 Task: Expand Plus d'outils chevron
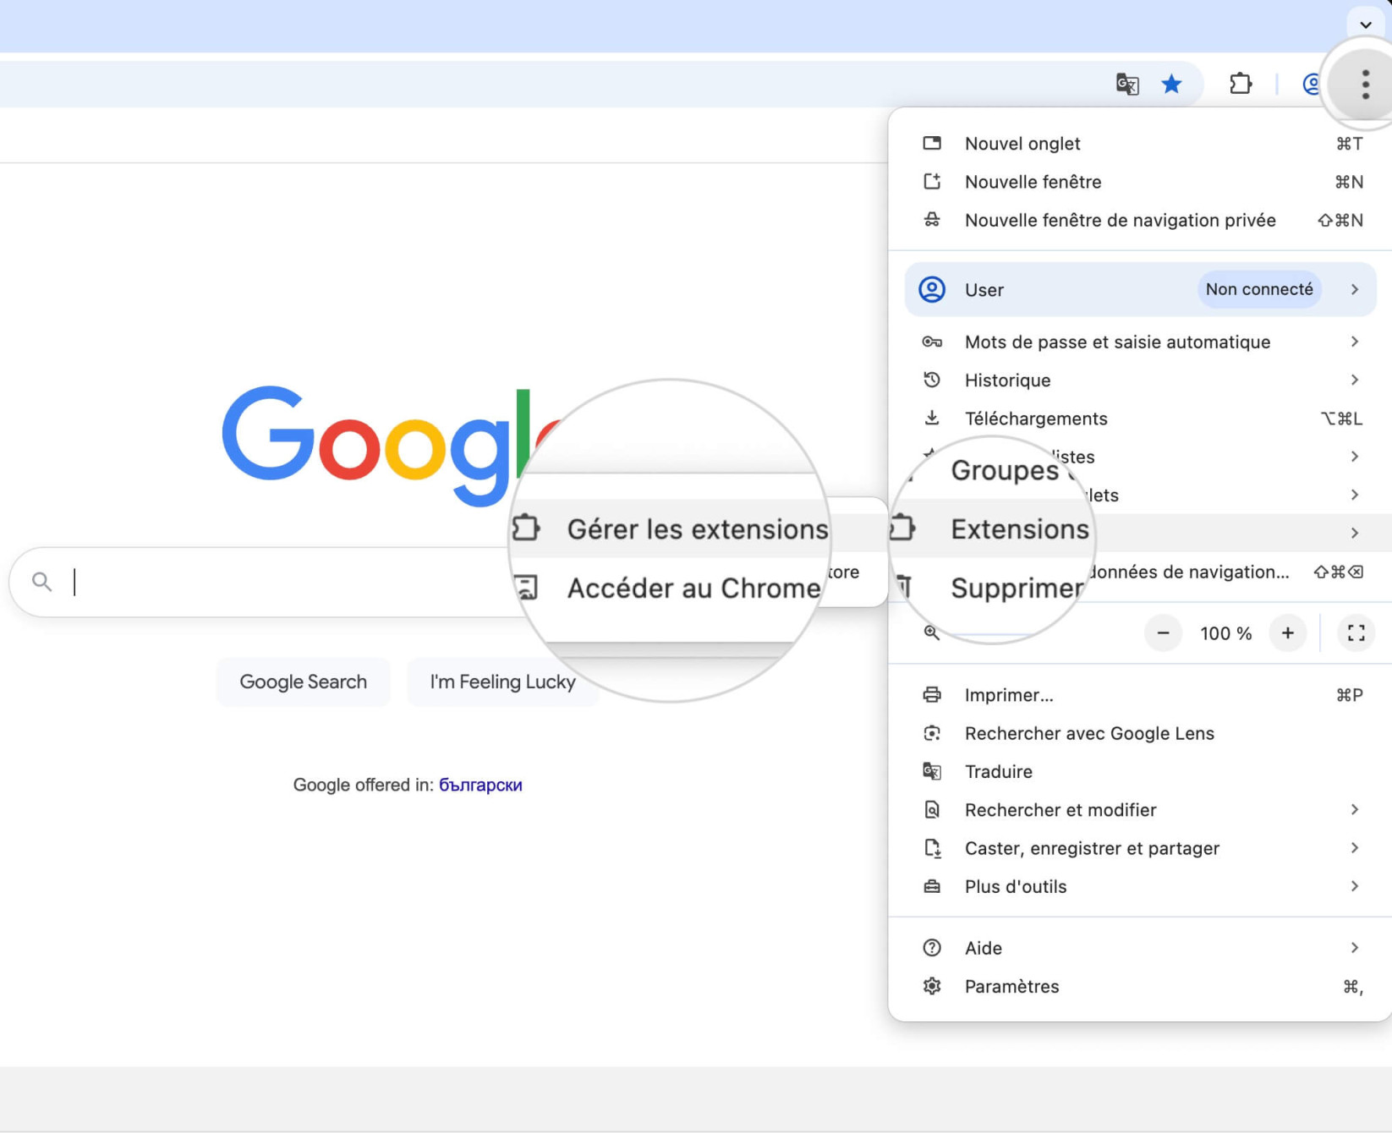1354,886
